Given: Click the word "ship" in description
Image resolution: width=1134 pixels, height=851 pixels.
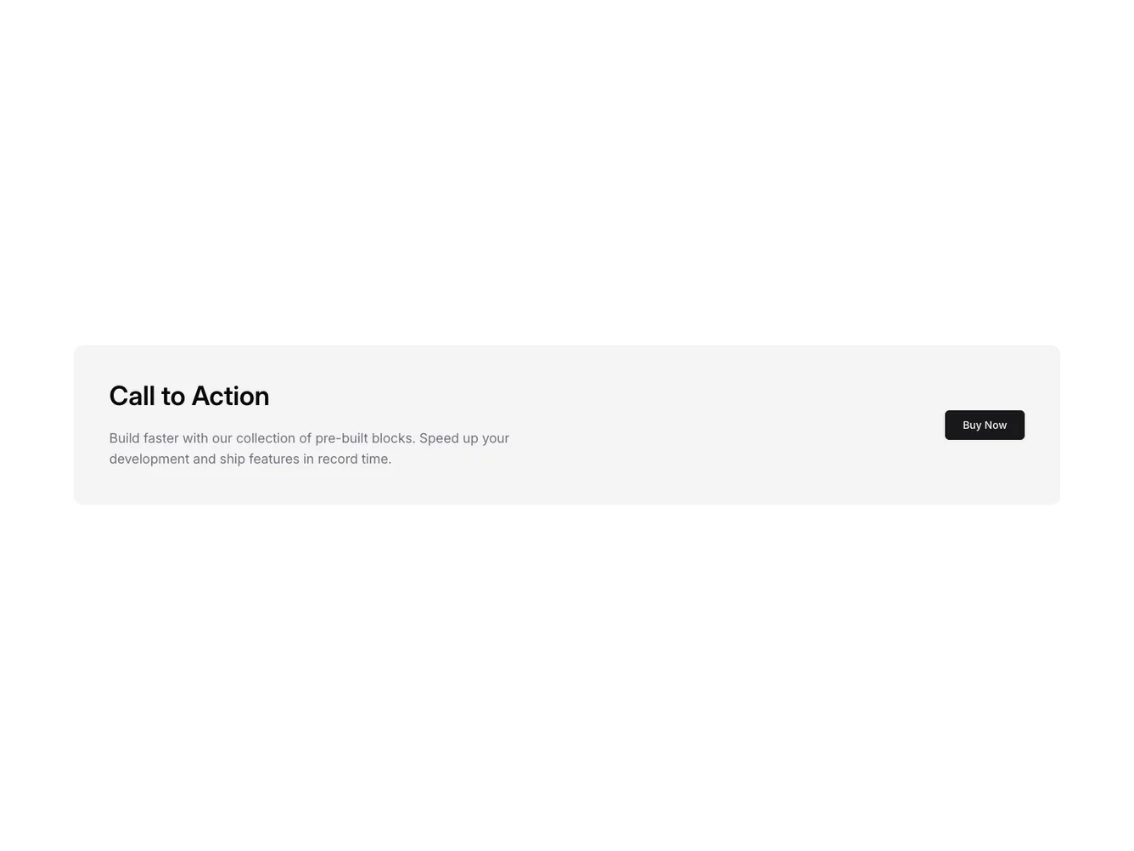Looking at the screenshot, I should pyautogui.click(x=233, y=459).
